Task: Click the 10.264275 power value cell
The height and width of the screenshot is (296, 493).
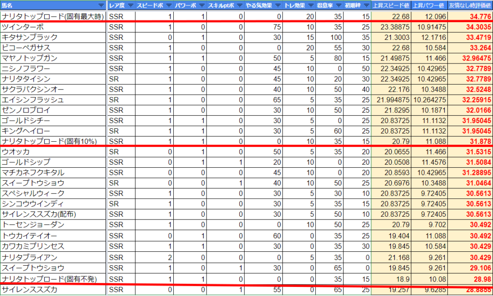Action: coord(429,100)
